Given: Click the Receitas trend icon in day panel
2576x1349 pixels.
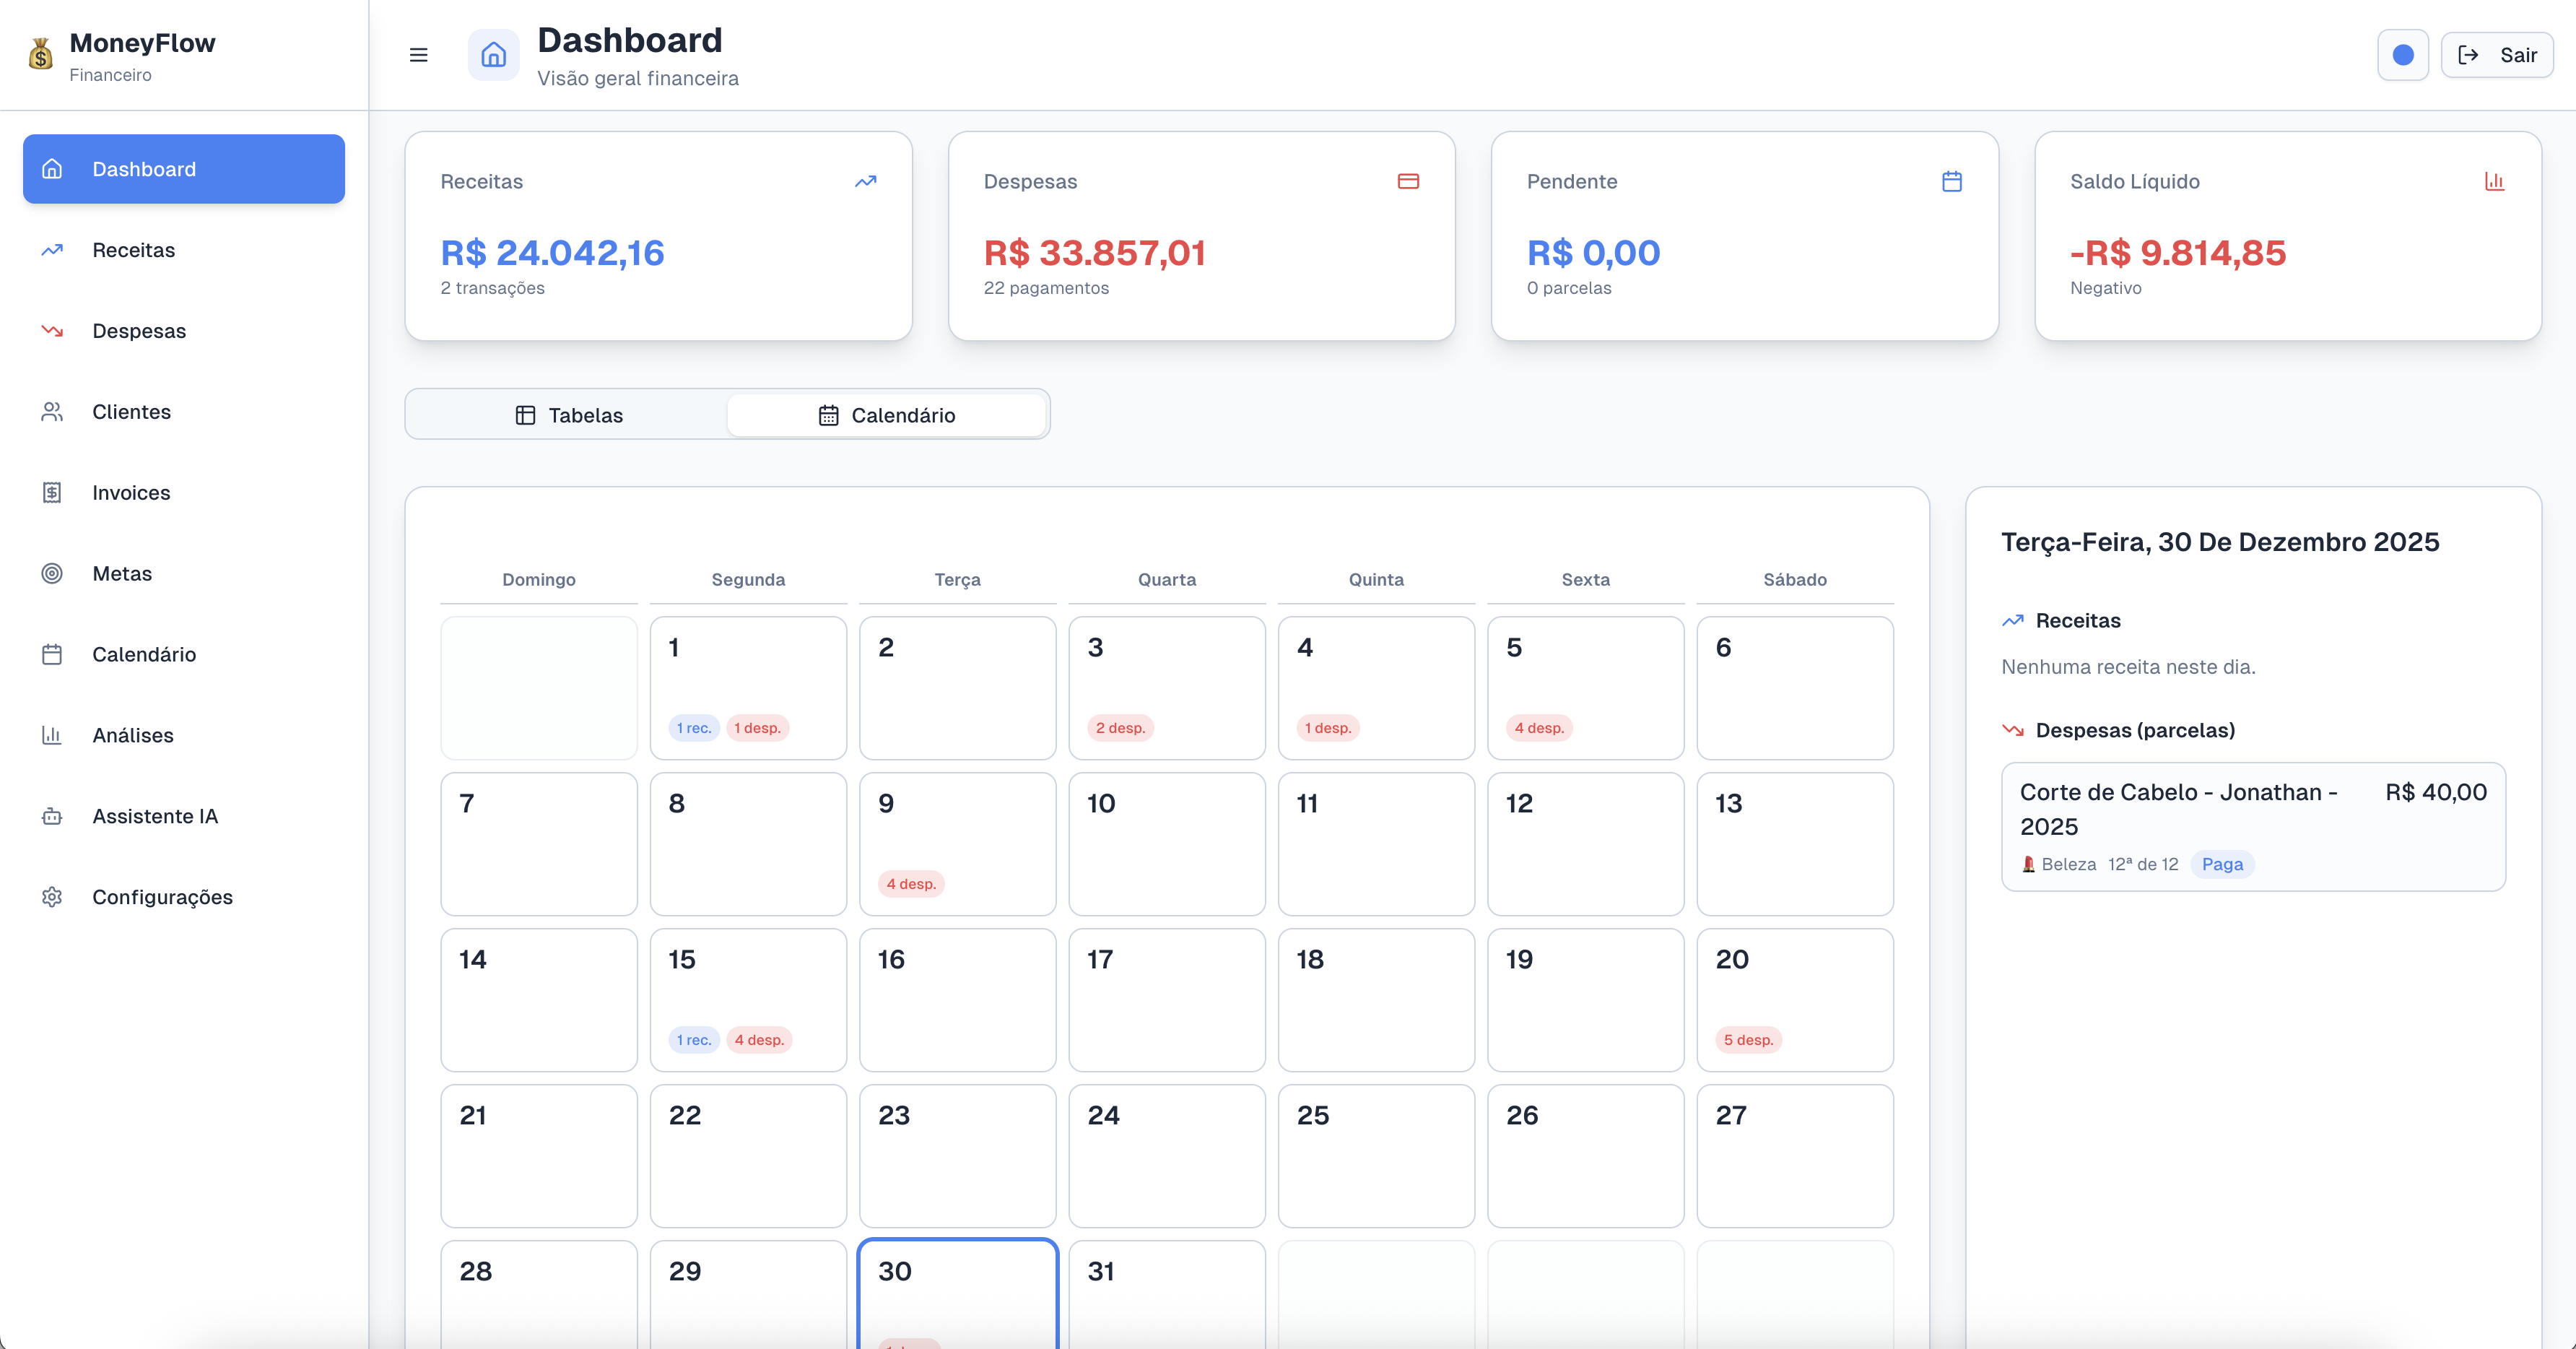Looking at the screenshot, I should 2013,620.
